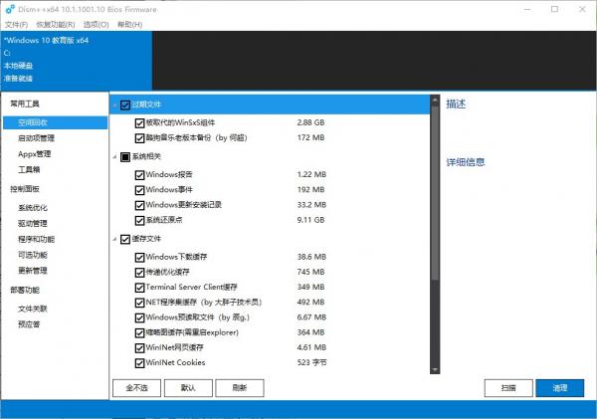Click the 492 MB size value
597x419 pixels.
[310, 303]
